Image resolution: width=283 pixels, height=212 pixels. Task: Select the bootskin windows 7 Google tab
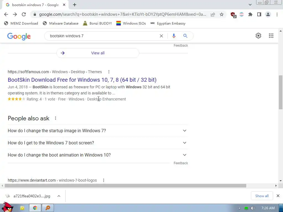click(35, 5)
